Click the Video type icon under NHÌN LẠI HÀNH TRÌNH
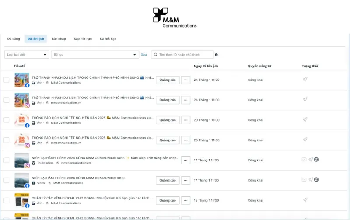 coord(34,183)
